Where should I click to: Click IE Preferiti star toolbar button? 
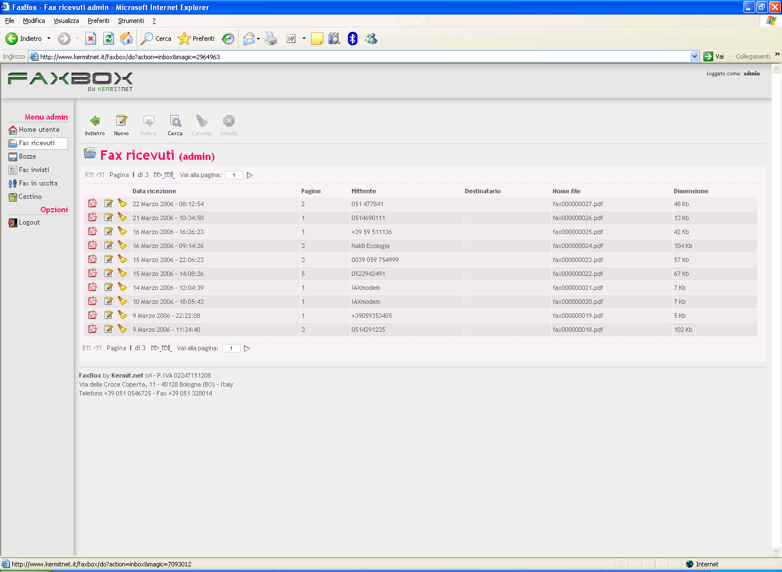pyautogui.click(x=196, y=38)
